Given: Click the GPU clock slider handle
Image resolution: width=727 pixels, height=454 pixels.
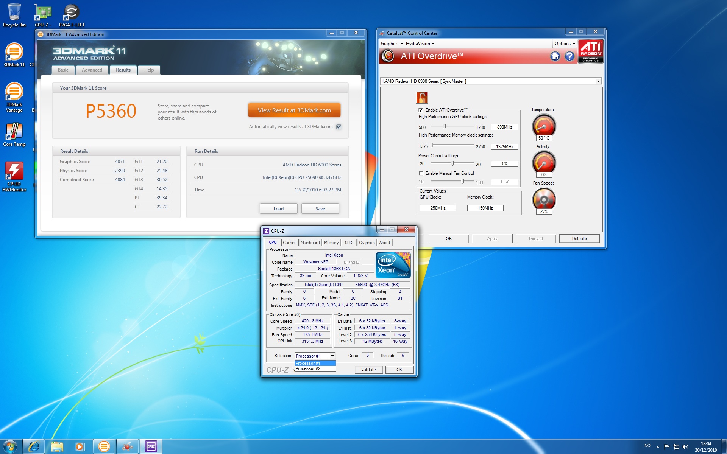Looking at the screenshot, I should point(445,127).
